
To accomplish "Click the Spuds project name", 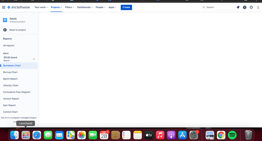I will pos(13,19).
